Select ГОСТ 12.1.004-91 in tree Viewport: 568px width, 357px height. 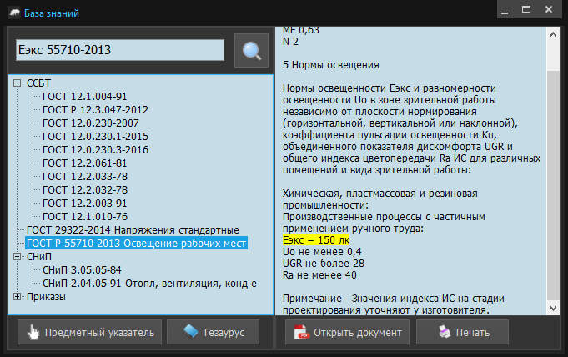(x=84, y=96)
